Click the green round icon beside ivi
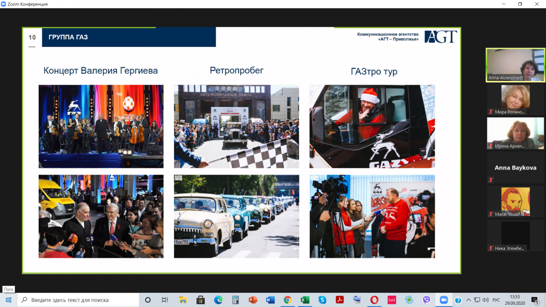546x307 pixels. click(x=409, y=300)
